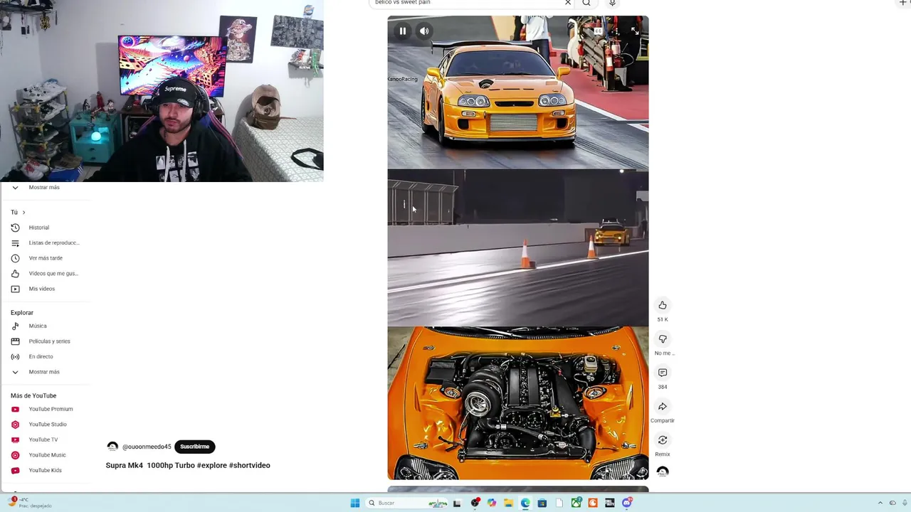Image resolution: width=911 pixels, height=512 pixels.
Task: Open the channel avatar beside @ouoonmeedo45
Action: [112, 447]
